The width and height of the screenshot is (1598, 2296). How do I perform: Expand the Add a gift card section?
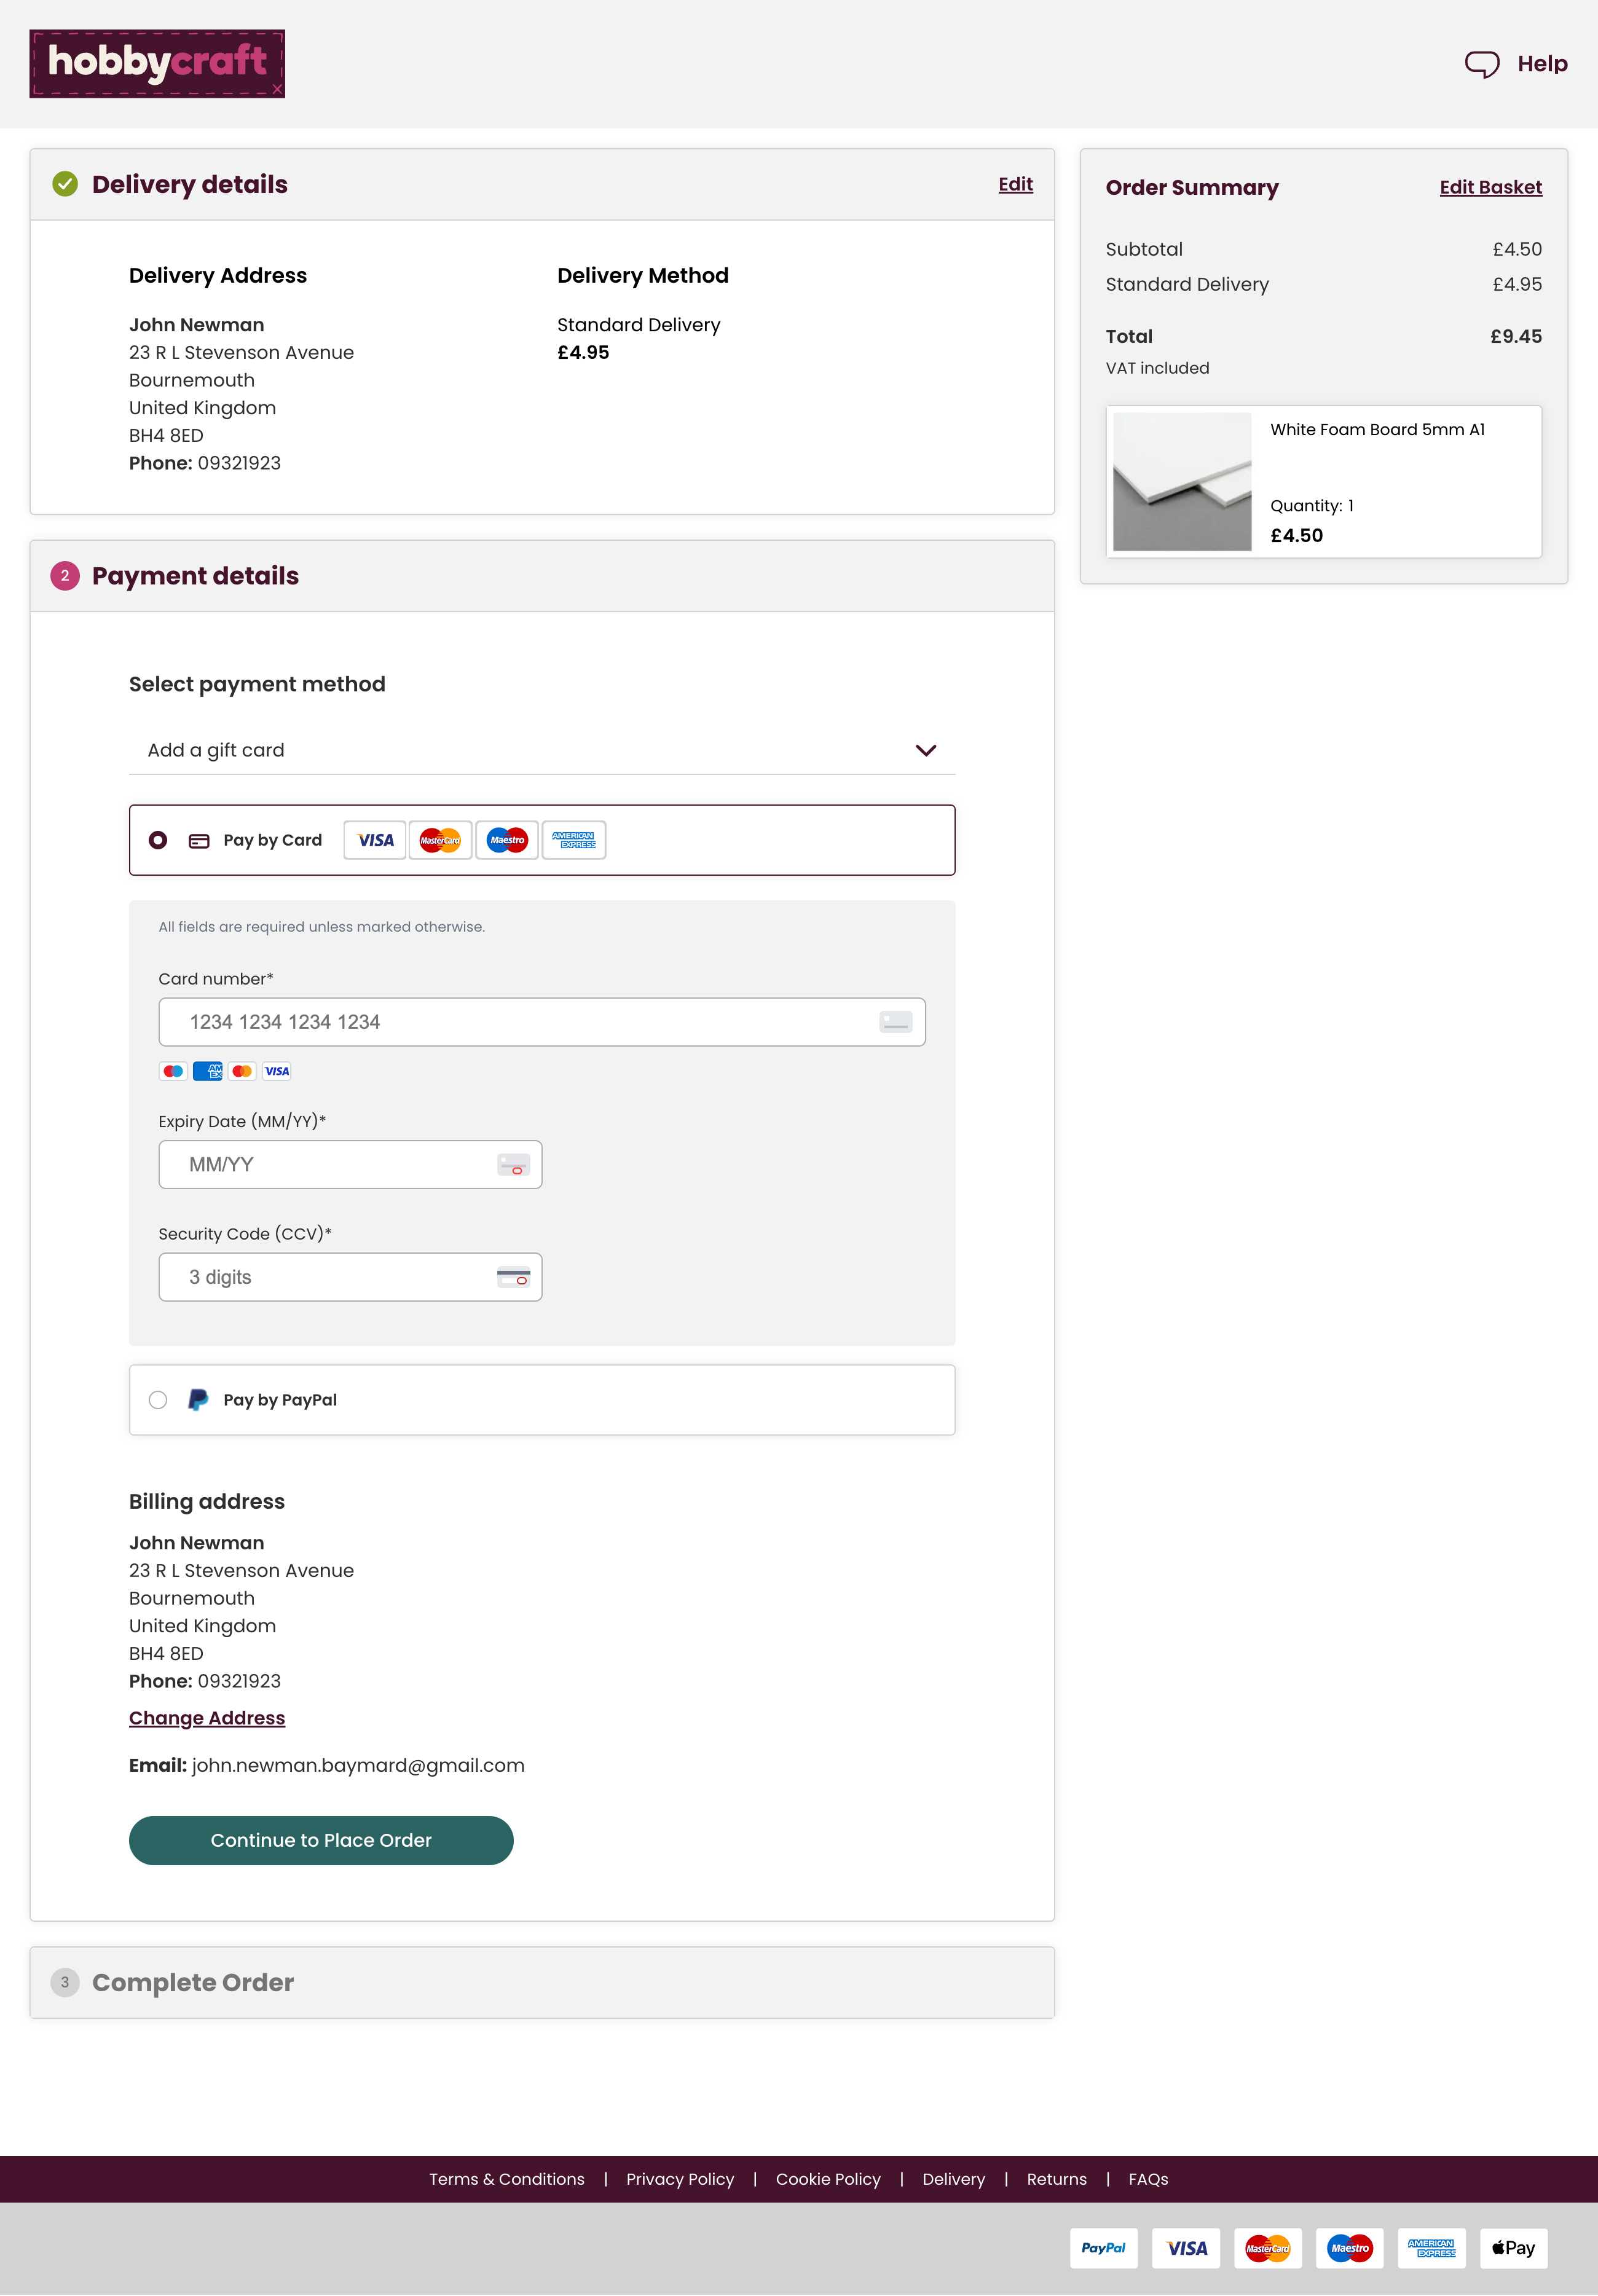[x=926, y=750]
